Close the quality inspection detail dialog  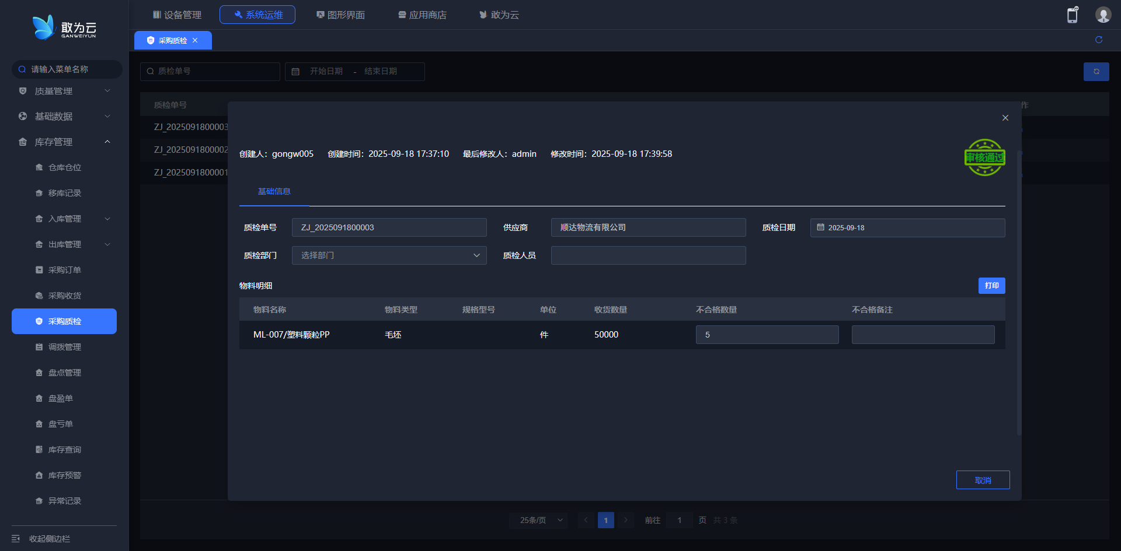click(x=1005, y=118)
